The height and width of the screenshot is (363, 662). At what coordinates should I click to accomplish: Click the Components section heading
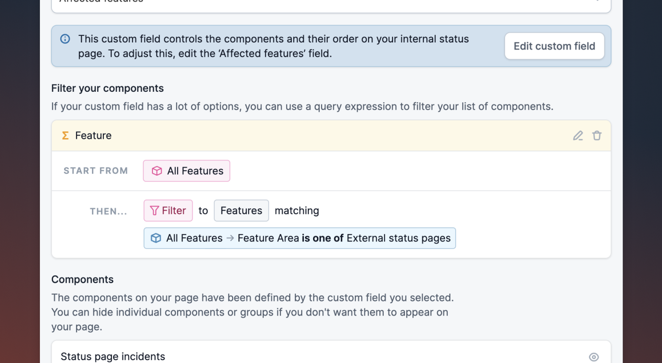pyautogui.click(x=82, y=279)
